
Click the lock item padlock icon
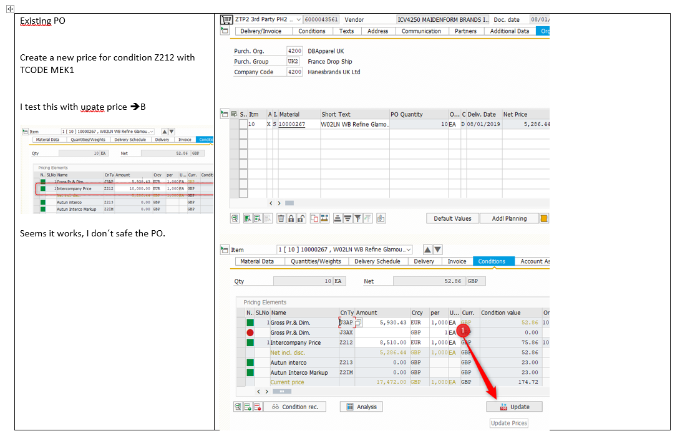(291, 218)
